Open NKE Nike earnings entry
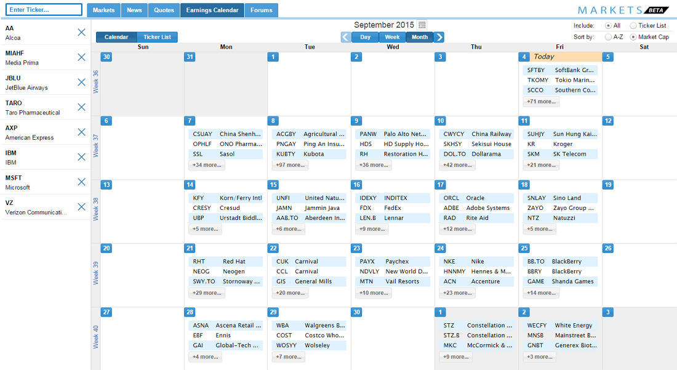 coord(476,261)
